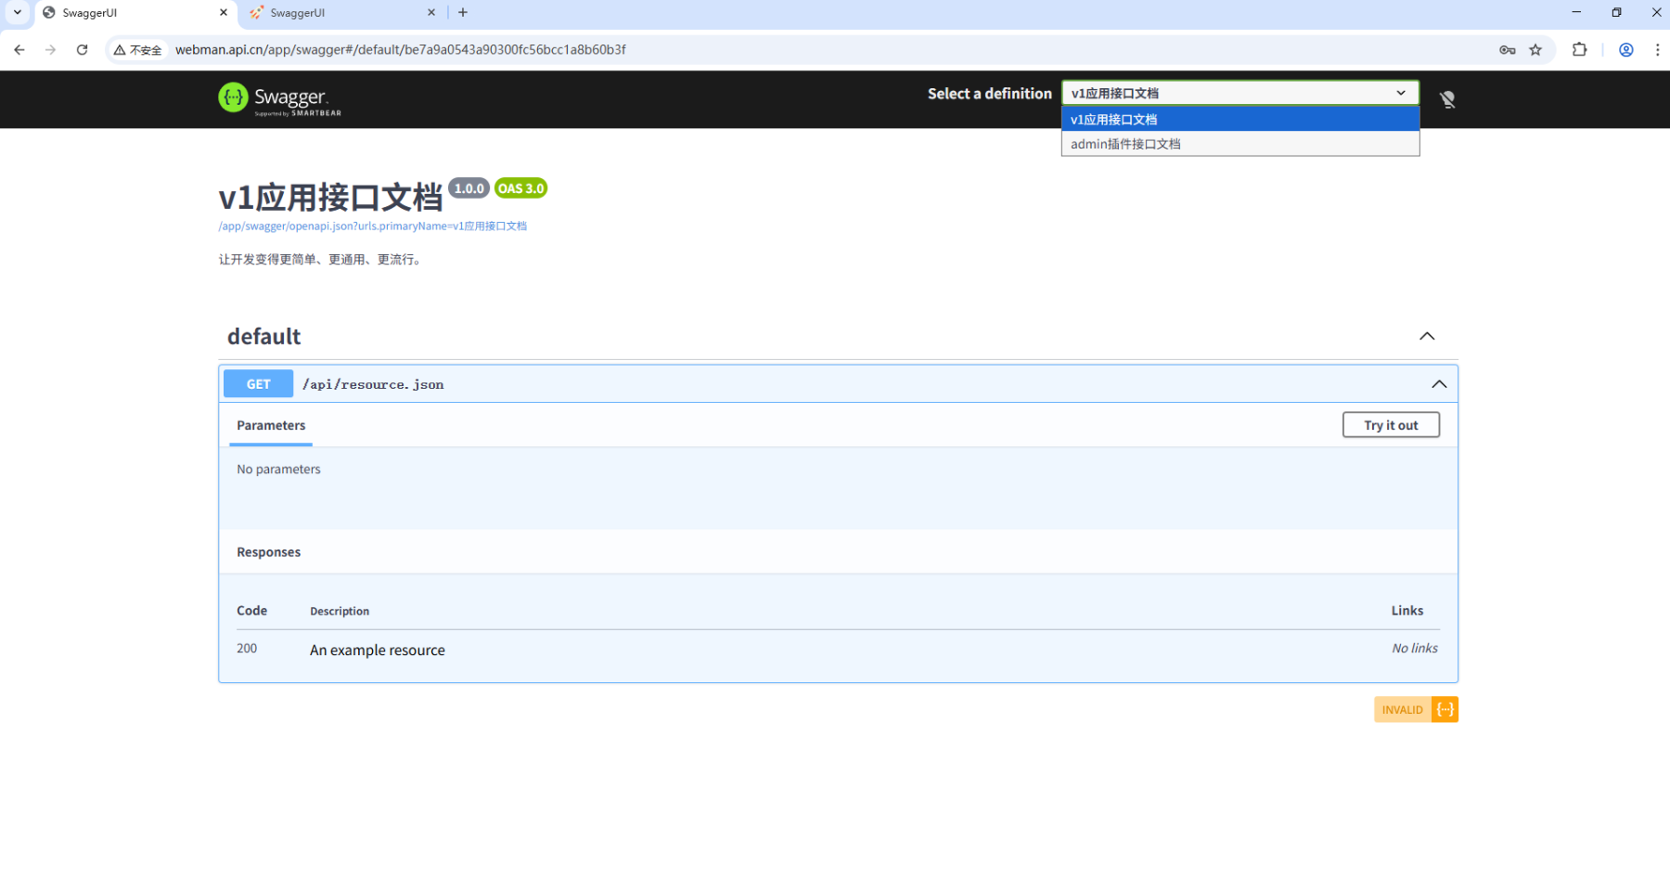Open the Chrome three-dot menu

[1657, 50]
